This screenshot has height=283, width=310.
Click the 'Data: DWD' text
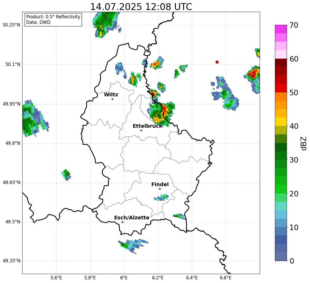click(x=38, y=22)
